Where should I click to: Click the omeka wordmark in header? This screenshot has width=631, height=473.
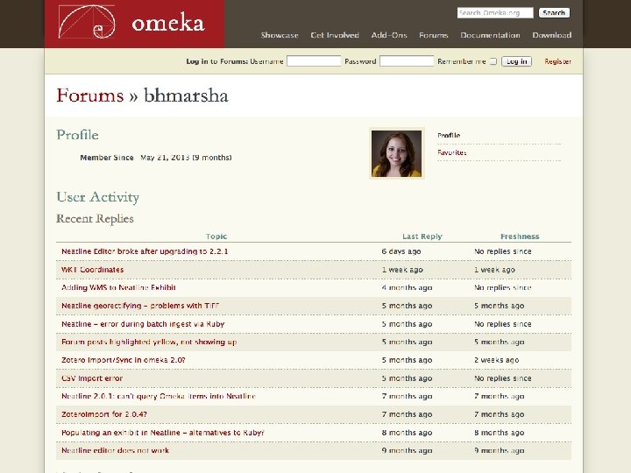tap(167, 24)
